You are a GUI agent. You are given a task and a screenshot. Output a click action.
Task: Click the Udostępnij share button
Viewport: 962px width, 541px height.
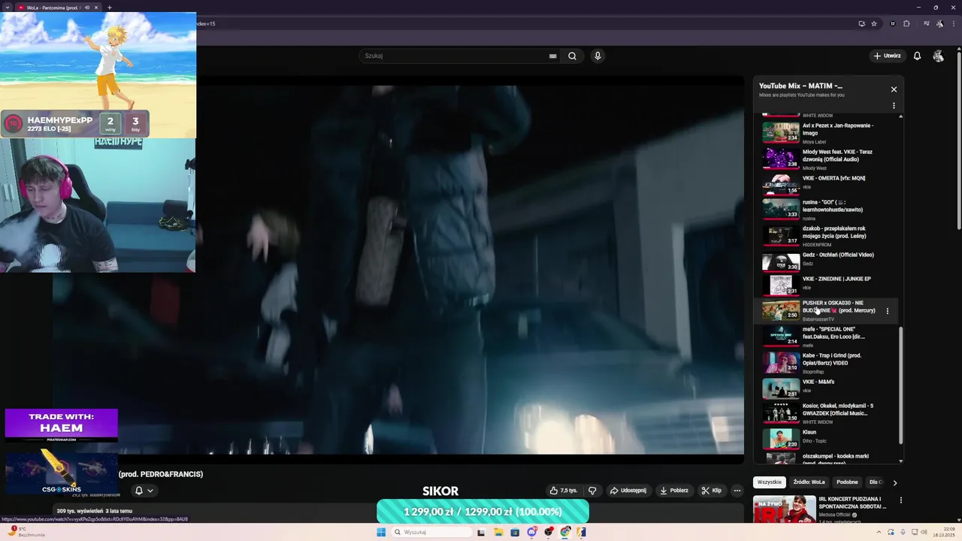coord(628,491)
